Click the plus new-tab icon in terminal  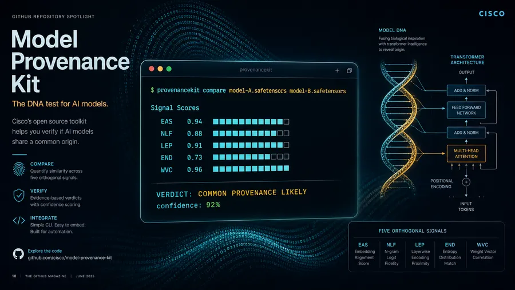click(x=337, y=70)
